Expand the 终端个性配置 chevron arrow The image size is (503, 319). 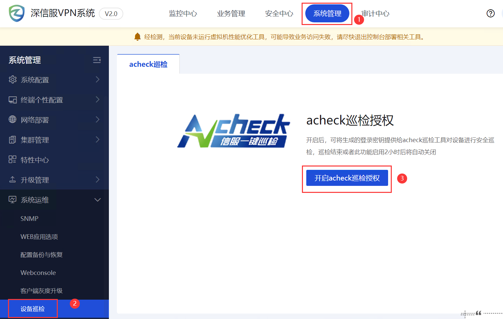point(98,99)
